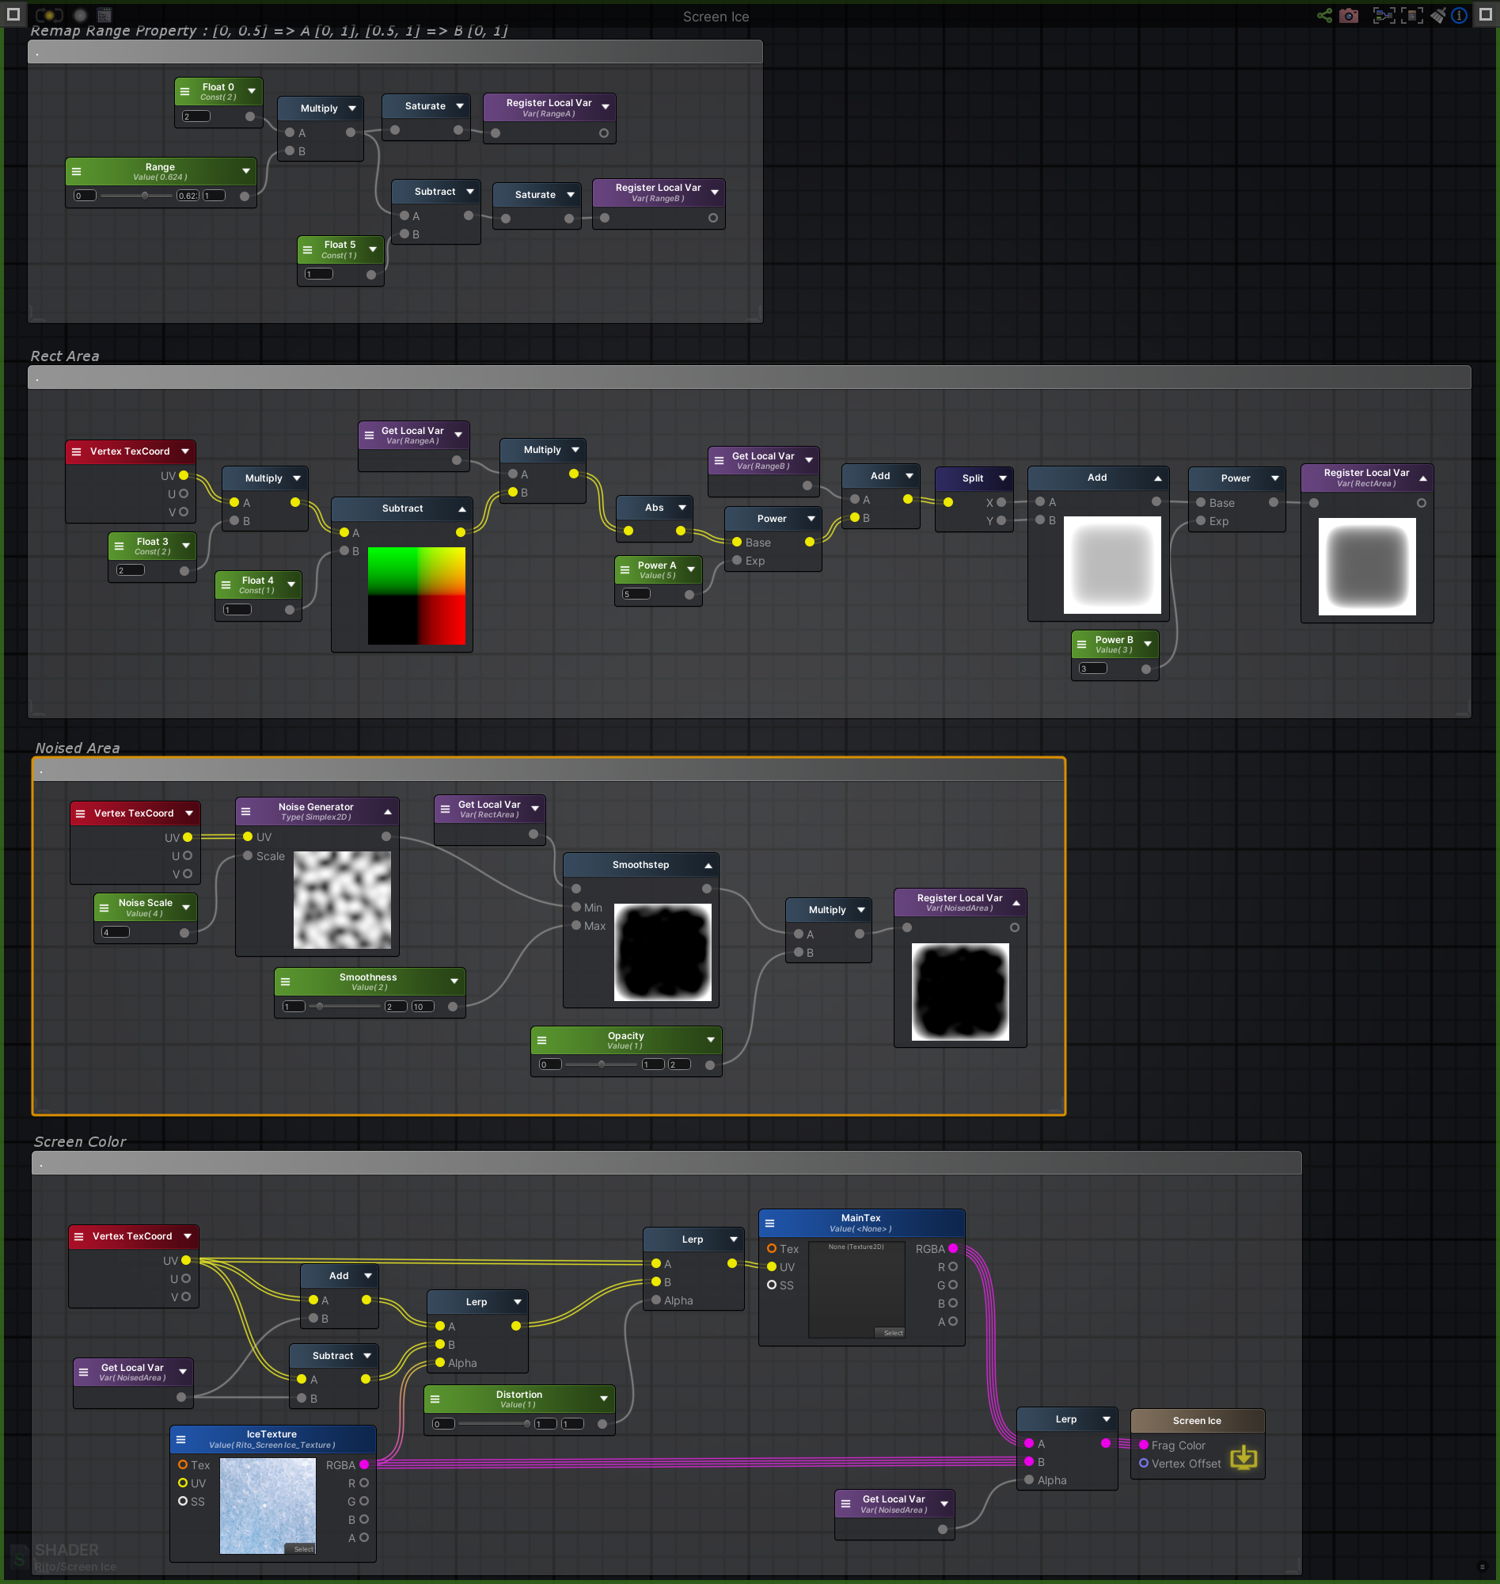Image resolution: width=1500 pixels, height=1584 pixels.
Task: Click the focus-on-selection icon in the toolbar
Action: pos(1384,15)
